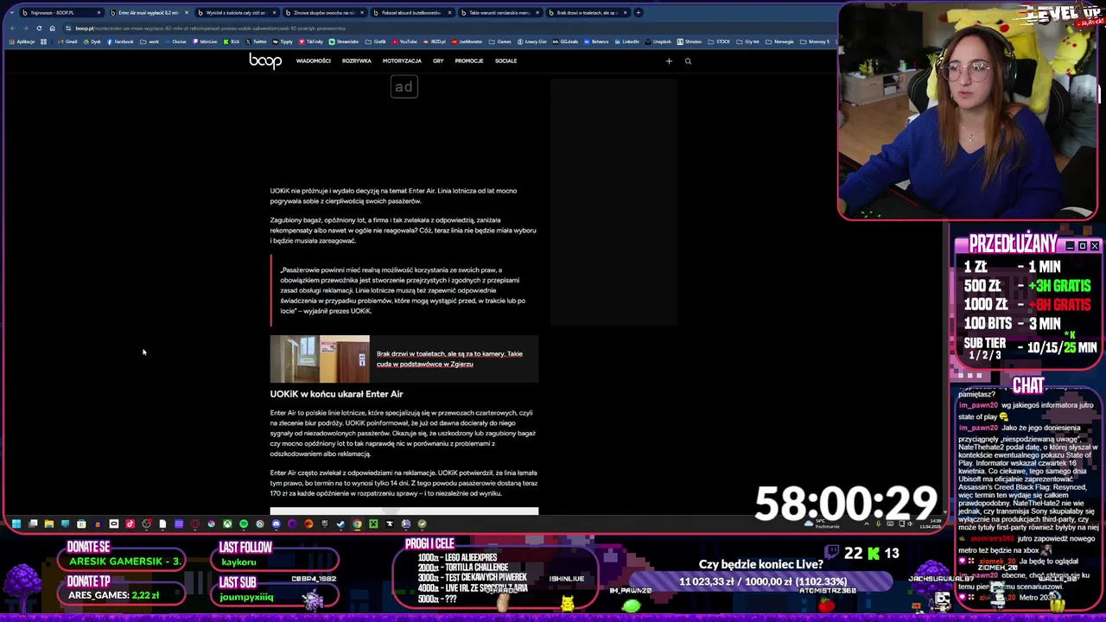1106x622 pixels.
Task: Open the YouTube bookmark
Action: 404,41
